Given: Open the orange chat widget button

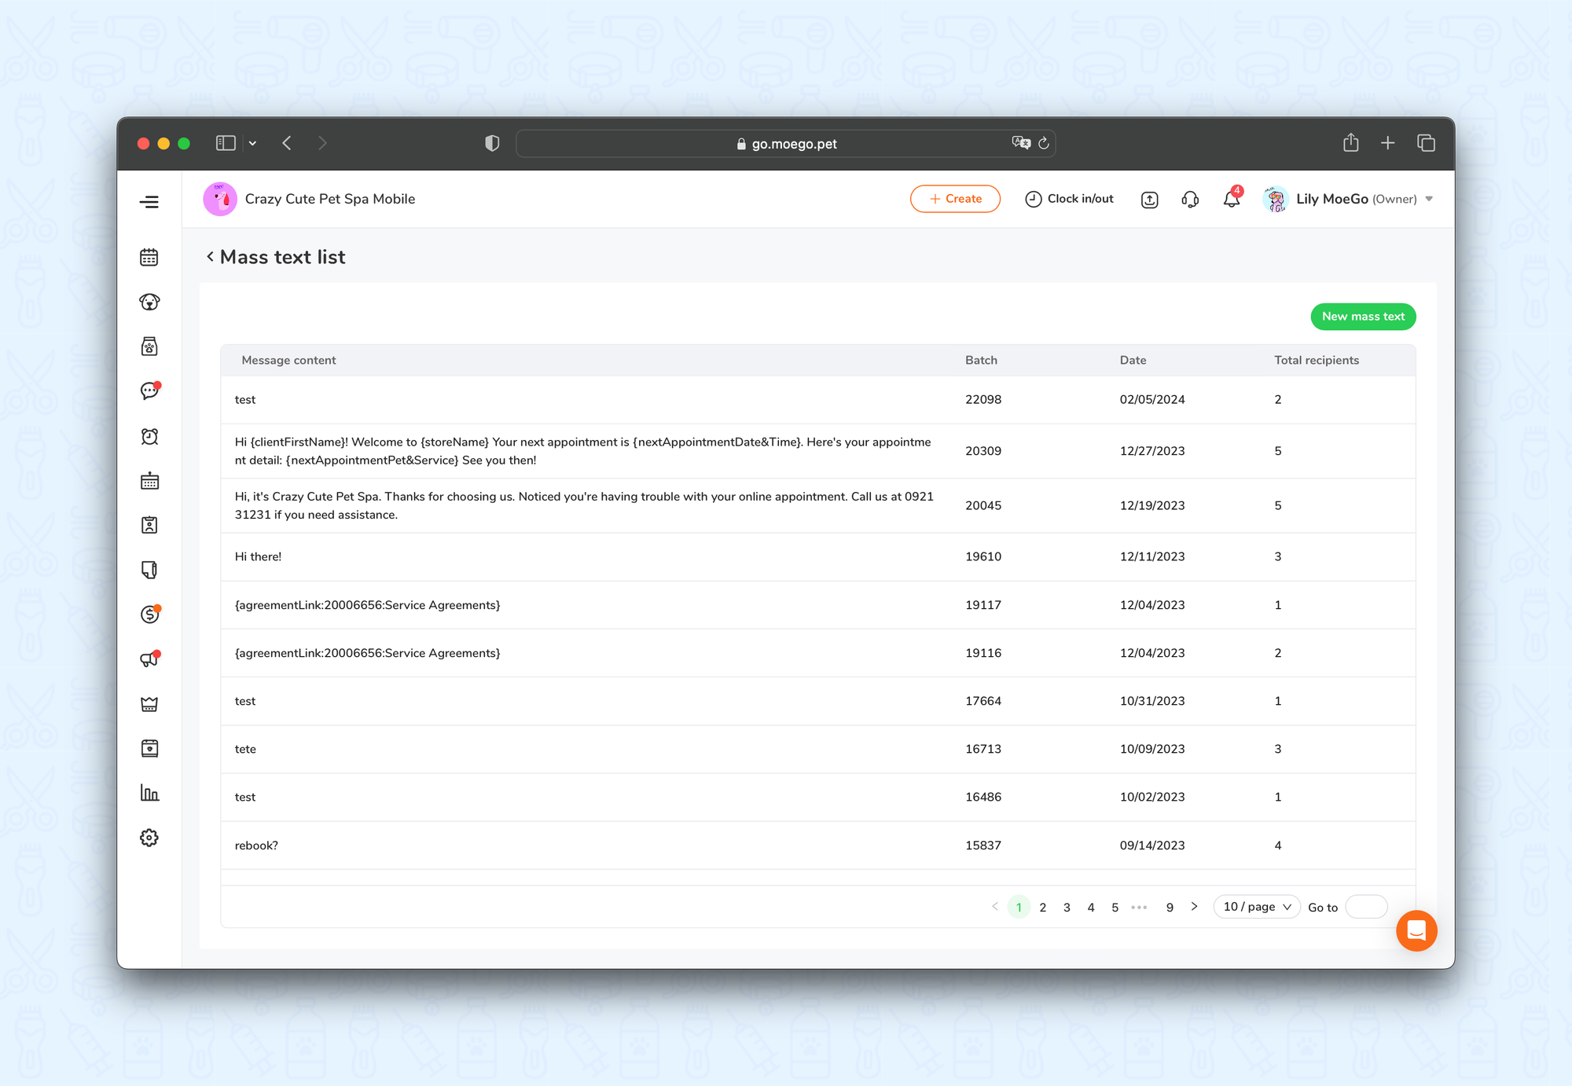Looking at the screenshot, I should tap(1416, 930).
